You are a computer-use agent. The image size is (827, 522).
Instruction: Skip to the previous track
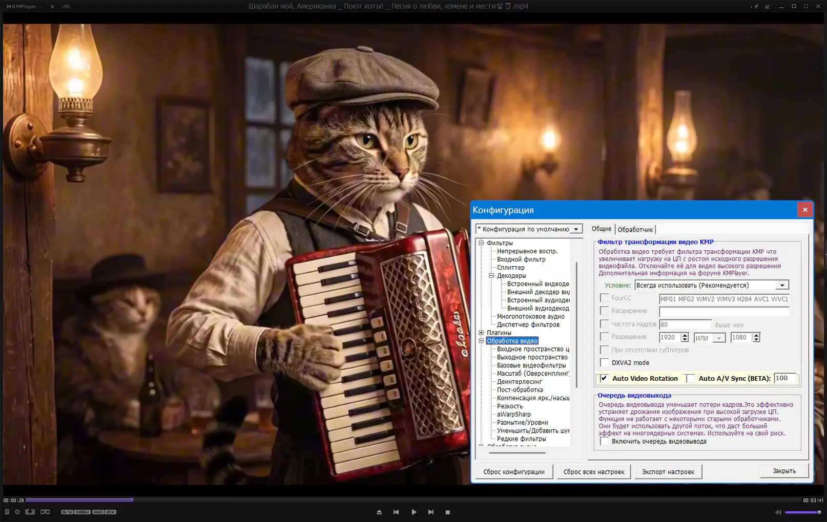(x=396, y=512)
